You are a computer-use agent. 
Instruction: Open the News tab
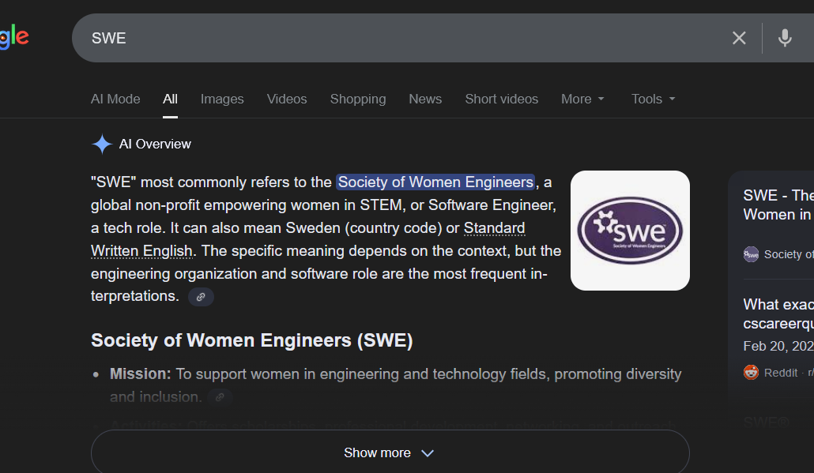[425, 99]
